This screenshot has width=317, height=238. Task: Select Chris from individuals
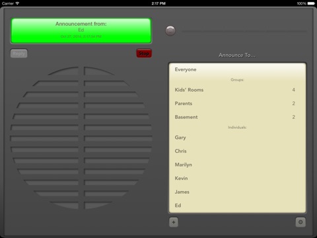coord(237,151)
